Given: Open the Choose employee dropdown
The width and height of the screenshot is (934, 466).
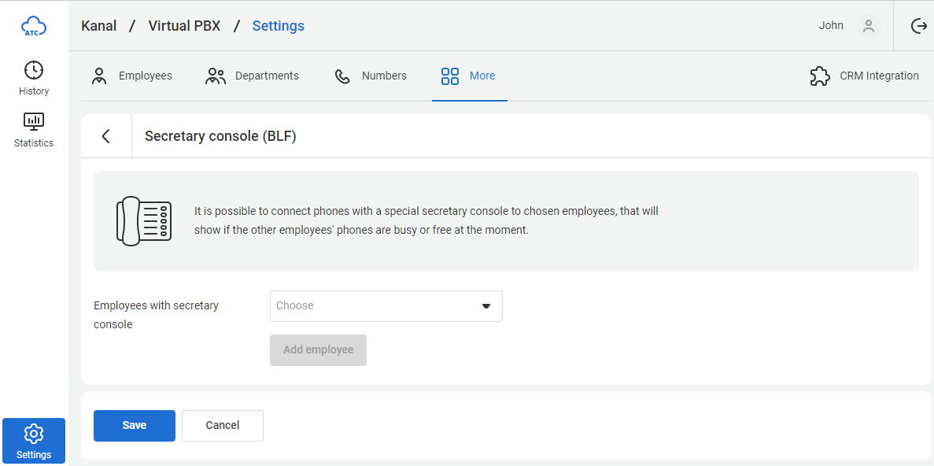Looking at the screenshot, I should pyautogui.click(x=376, y=306).
